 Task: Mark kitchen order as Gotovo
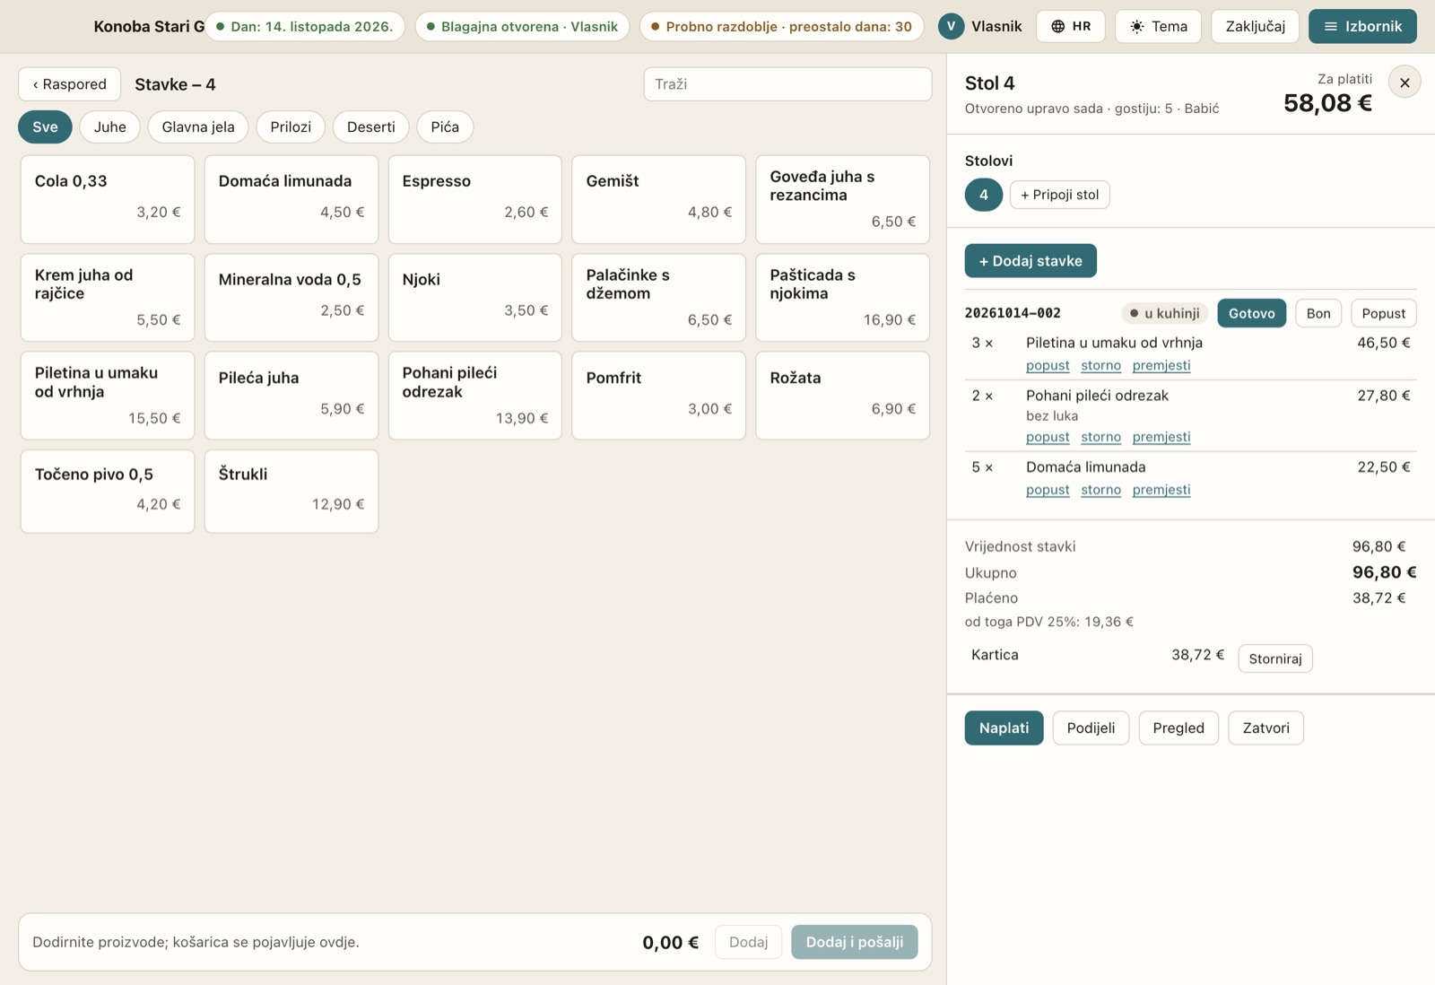coord(1251,313)
